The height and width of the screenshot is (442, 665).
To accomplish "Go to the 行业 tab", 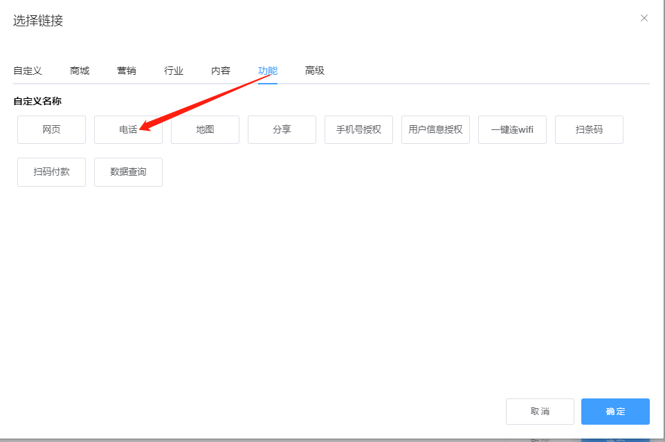I will pos(174,71).
